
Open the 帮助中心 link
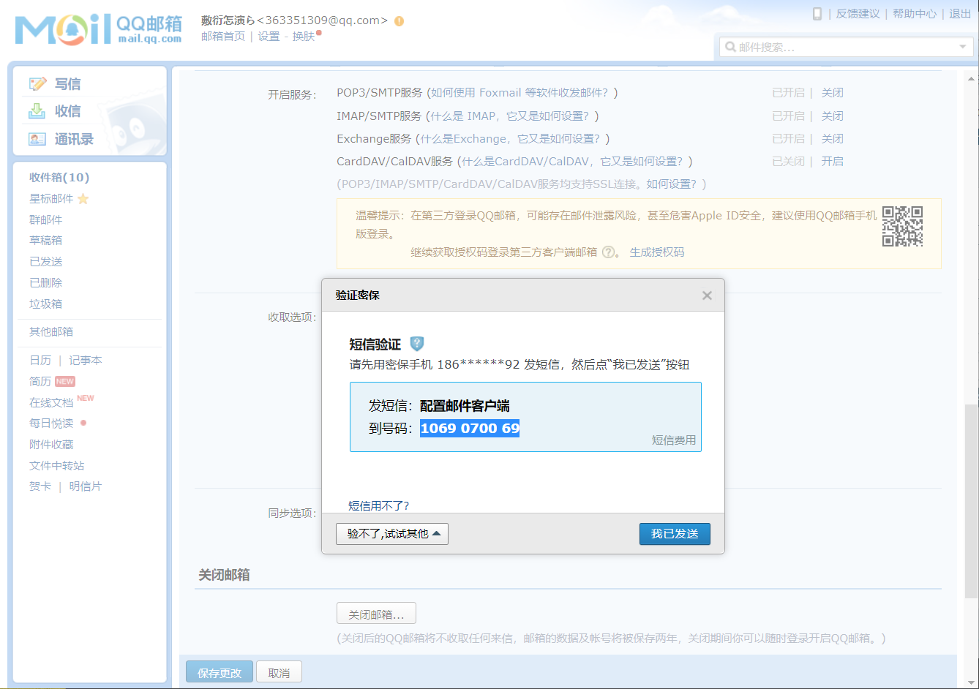[x=915, y=14]
